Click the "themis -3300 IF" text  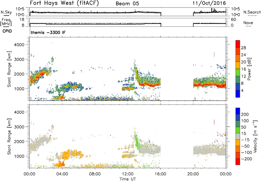coord(48,32)
